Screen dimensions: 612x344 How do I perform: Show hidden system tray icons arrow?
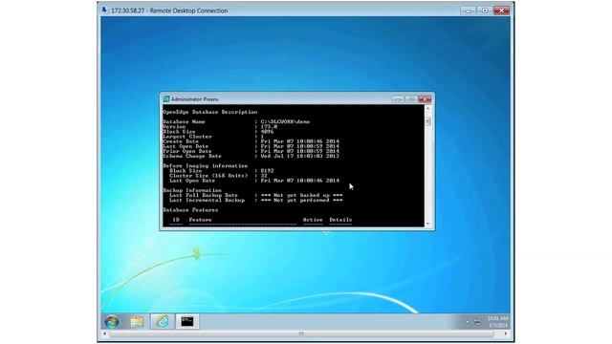pyautogui.click(x=468, y=322)
